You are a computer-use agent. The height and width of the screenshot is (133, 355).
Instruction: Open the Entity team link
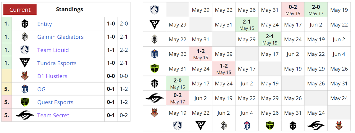click(x=44, y=24)
